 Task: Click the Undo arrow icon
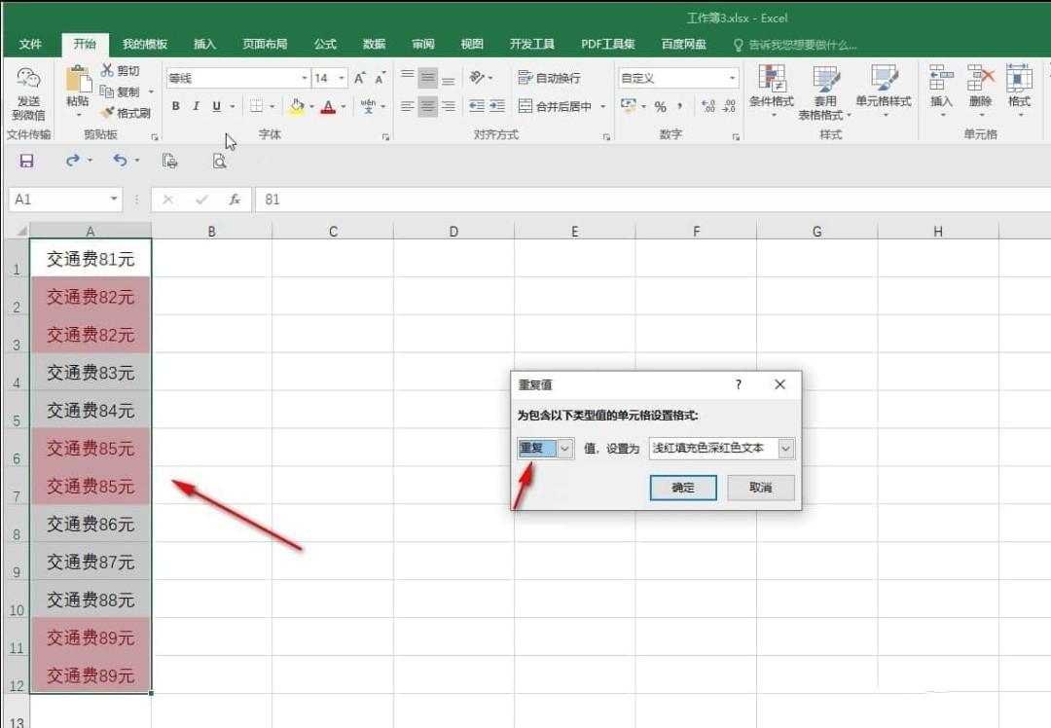pos(120,161)
